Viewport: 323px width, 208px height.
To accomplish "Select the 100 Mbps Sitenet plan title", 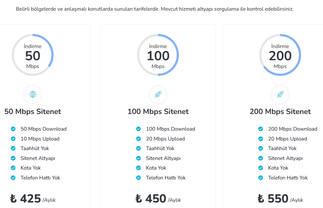I will coord(158,112).
